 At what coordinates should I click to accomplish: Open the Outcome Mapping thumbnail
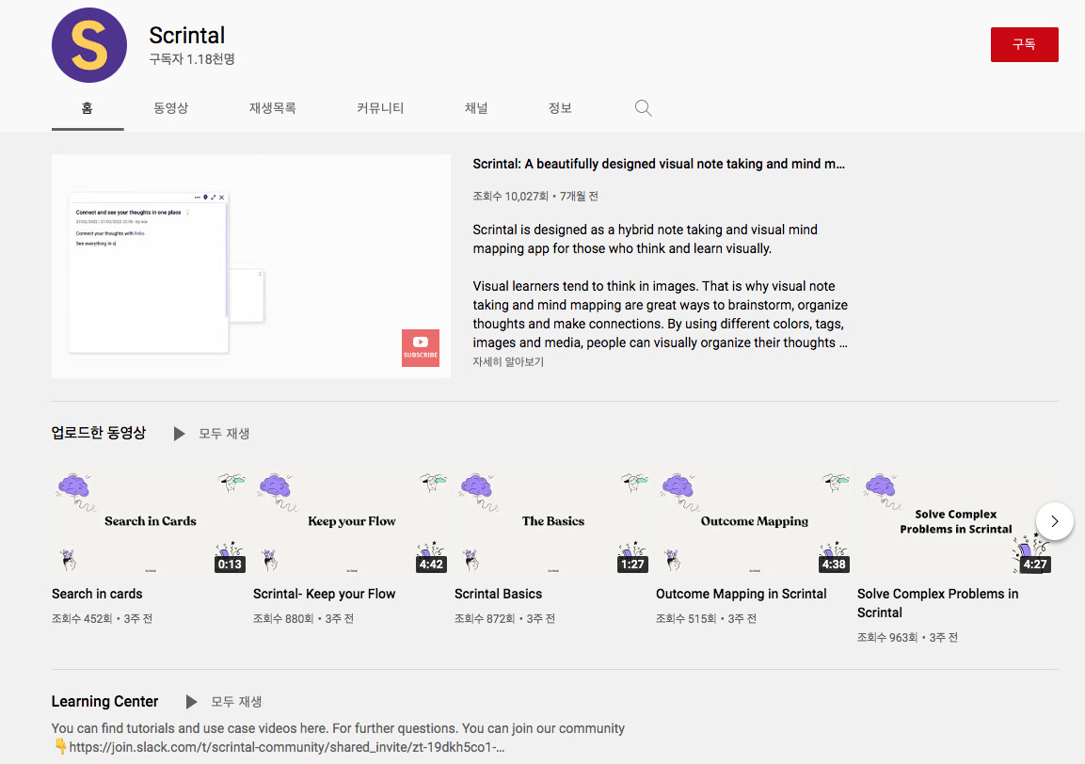click(x=755, y=520)
